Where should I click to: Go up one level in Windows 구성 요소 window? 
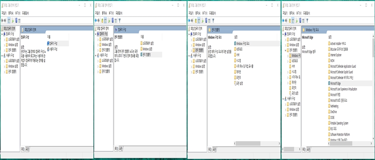[290, 20]
